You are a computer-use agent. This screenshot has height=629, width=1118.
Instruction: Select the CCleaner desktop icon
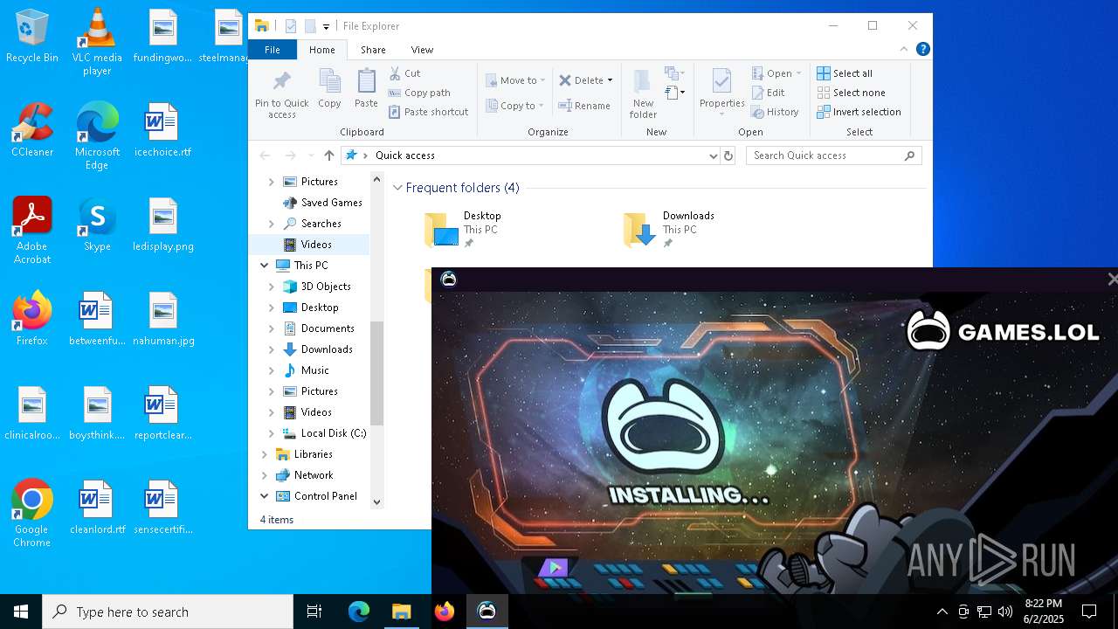tap(32, 130)
